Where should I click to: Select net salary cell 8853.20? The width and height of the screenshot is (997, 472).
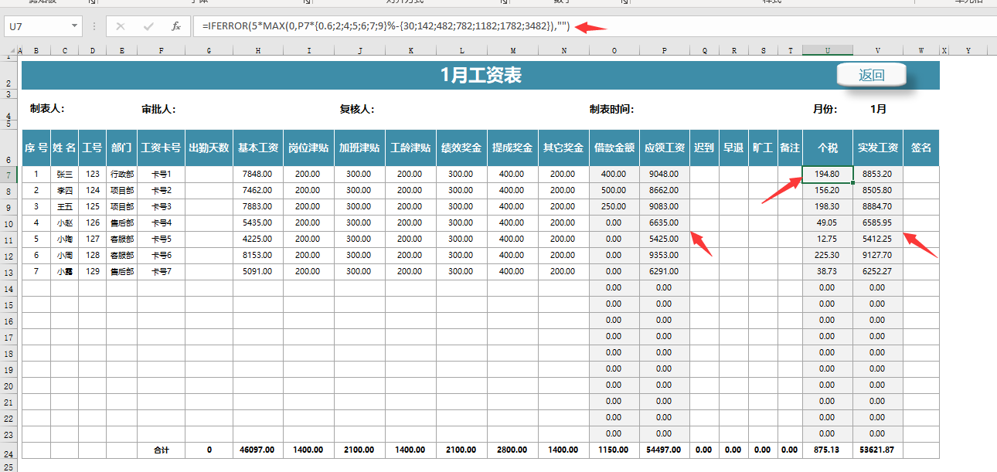click(x=878, y=174)
